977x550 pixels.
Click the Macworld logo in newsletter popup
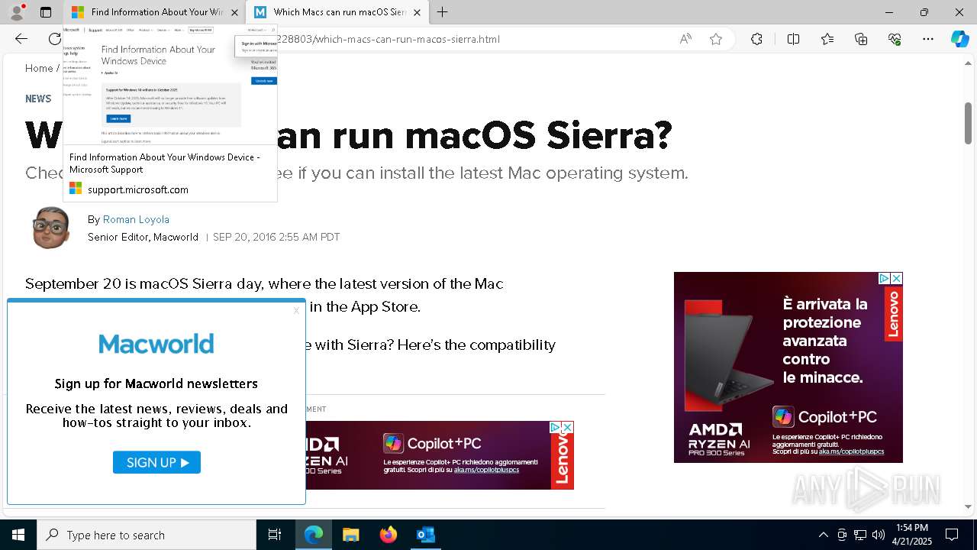coord(156,344)
